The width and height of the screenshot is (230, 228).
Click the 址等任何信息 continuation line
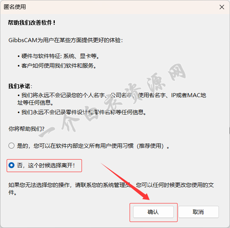pos(35,103)
